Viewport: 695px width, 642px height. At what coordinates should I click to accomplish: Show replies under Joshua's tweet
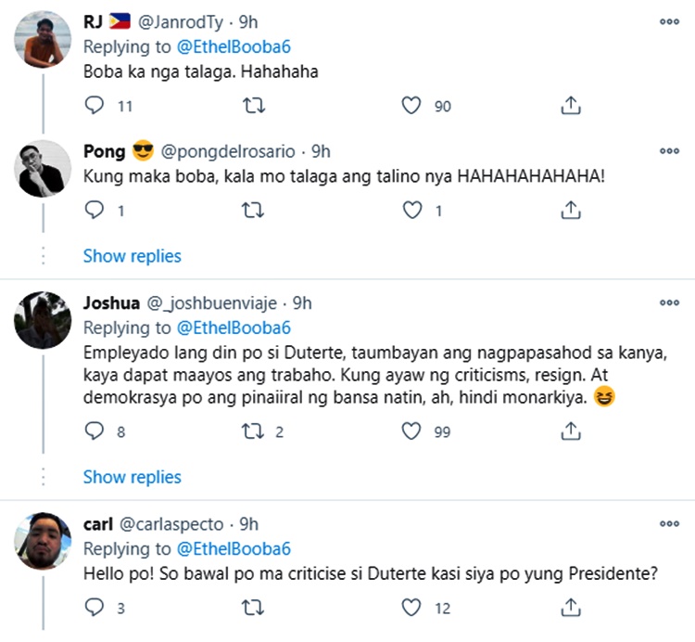pyautogui.click(x=132, y=477)
